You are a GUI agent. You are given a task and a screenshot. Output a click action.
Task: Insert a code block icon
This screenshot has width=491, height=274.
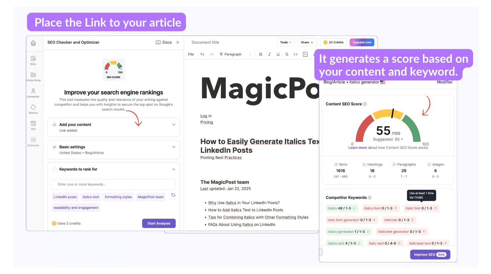point(305,54)
